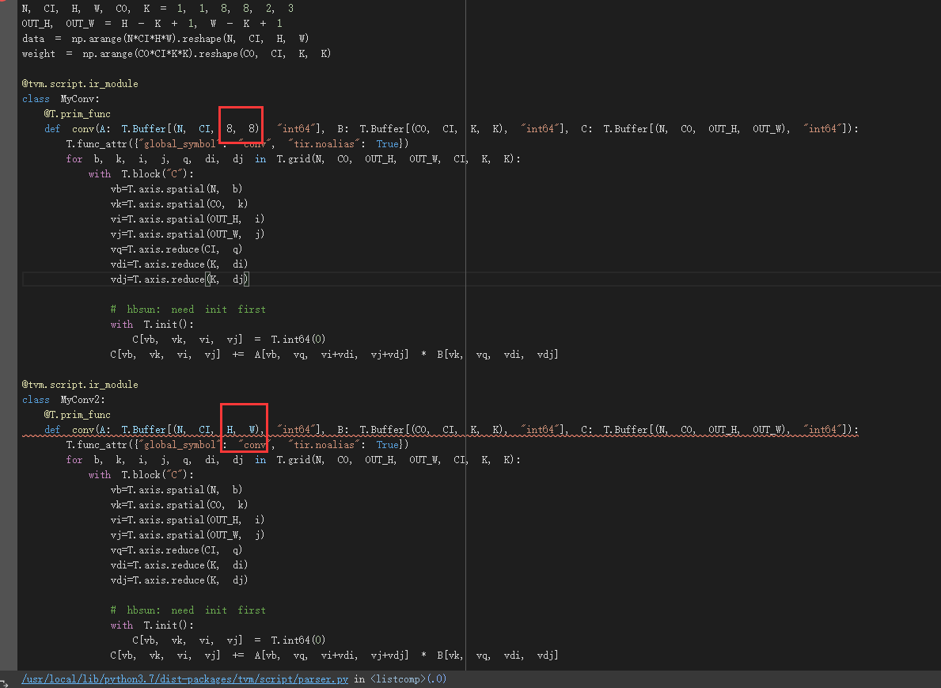941x688 pixels.
Task: Click "vdj=T.axis.reduce(K, dj)" in MyConv2
Action: pyautogui.click(x=179, y=580)
